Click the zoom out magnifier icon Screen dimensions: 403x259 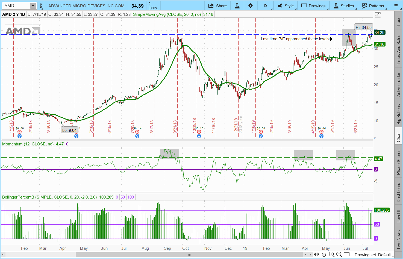339,254
